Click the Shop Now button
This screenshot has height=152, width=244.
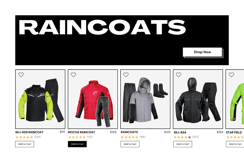[x=202, y=52]
